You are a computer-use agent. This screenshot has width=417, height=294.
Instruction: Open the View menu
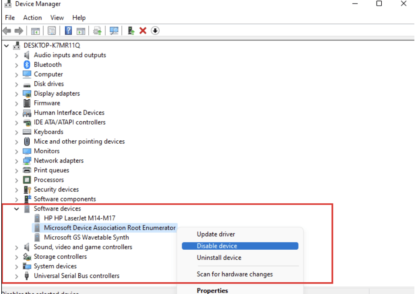point(57,18)
